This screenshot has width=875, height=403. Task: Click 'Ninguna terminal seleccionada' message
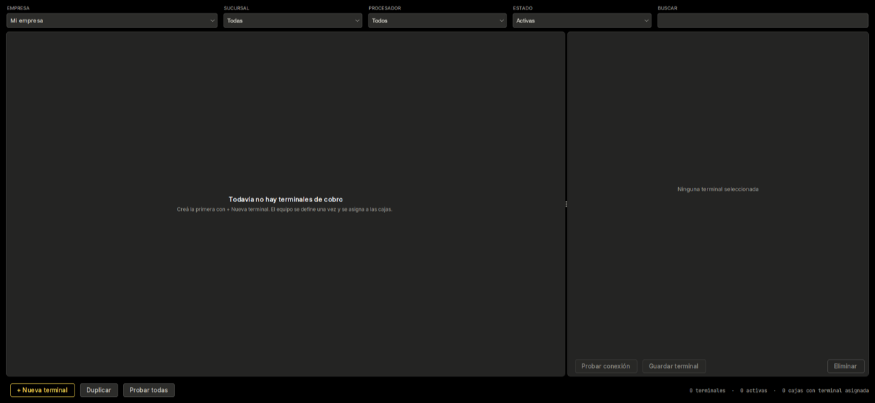[x=718, y=189]
